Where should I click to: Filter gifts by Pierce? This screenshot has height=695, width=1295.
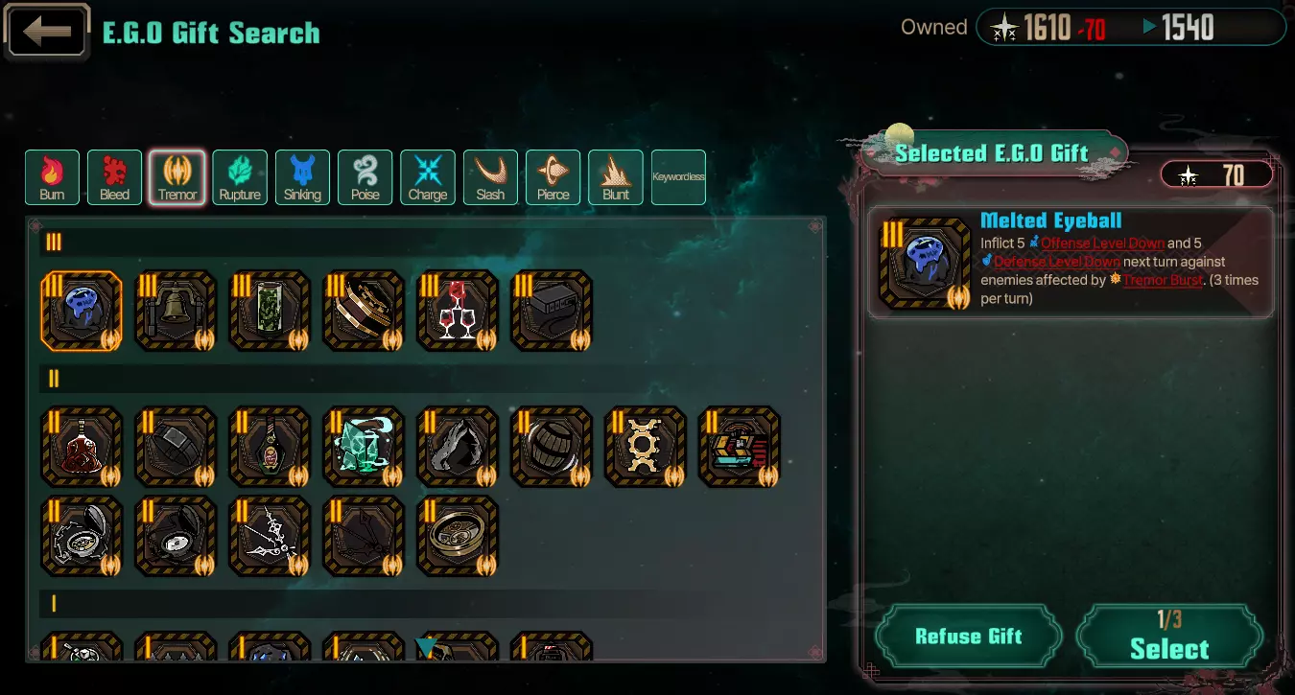click(x=553, y=177)
